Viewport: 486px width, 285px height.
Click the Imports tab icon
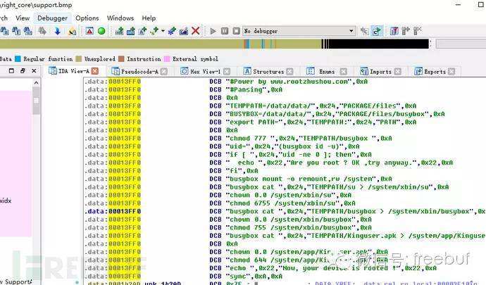(x=364, y=71)
